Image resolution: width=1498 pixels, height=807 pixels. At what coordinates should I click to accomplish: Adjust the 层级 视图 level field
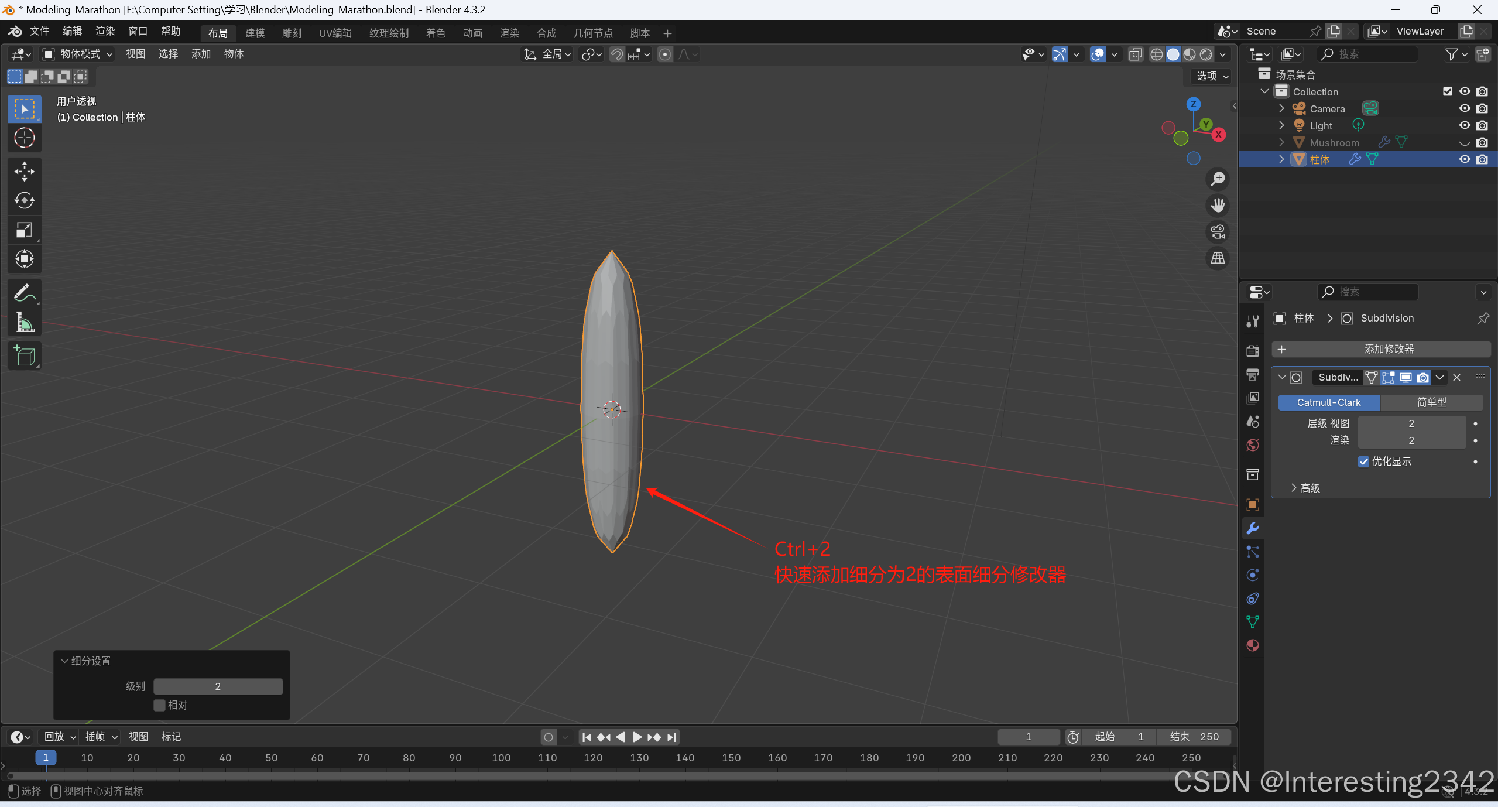1411,423
